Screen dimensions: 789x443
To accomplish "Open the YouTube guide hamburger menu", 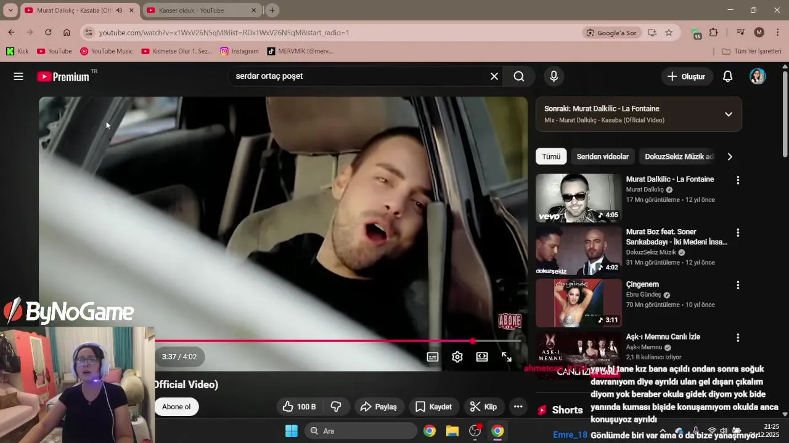I will pyautogui.click(x=18, y=76).
